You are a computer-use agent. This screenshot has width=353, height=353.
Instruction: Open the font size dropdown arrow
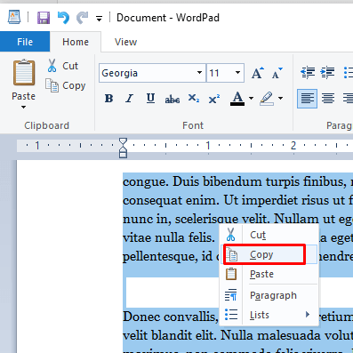coord(237,73)
